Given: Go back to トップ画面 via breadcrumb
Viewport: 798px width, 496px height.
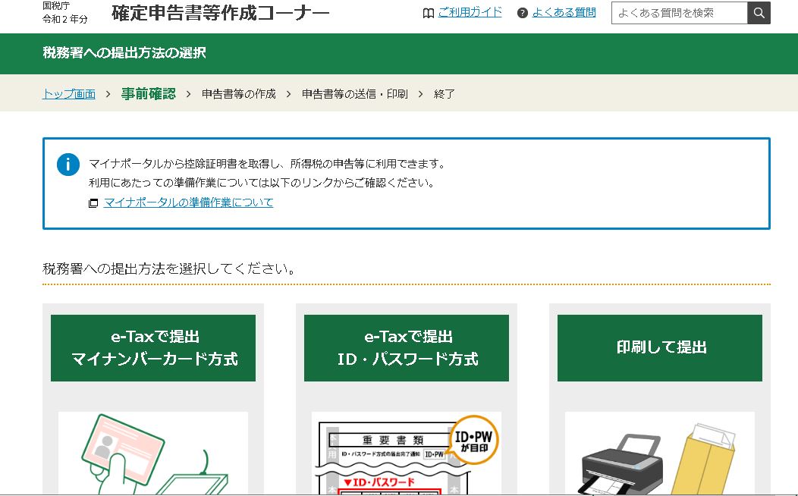Looking at the screenshot, I should 69,94.
